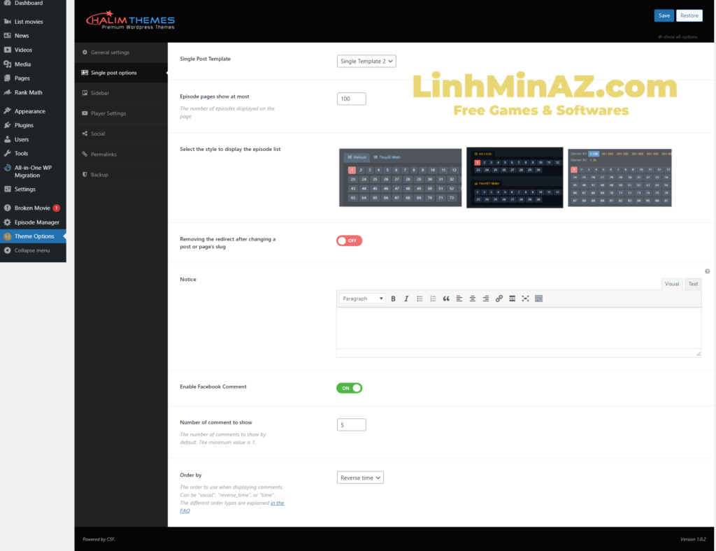716x551 pixels.
Task: Open All-in-One WP Migration
Action: click(33, 171)
